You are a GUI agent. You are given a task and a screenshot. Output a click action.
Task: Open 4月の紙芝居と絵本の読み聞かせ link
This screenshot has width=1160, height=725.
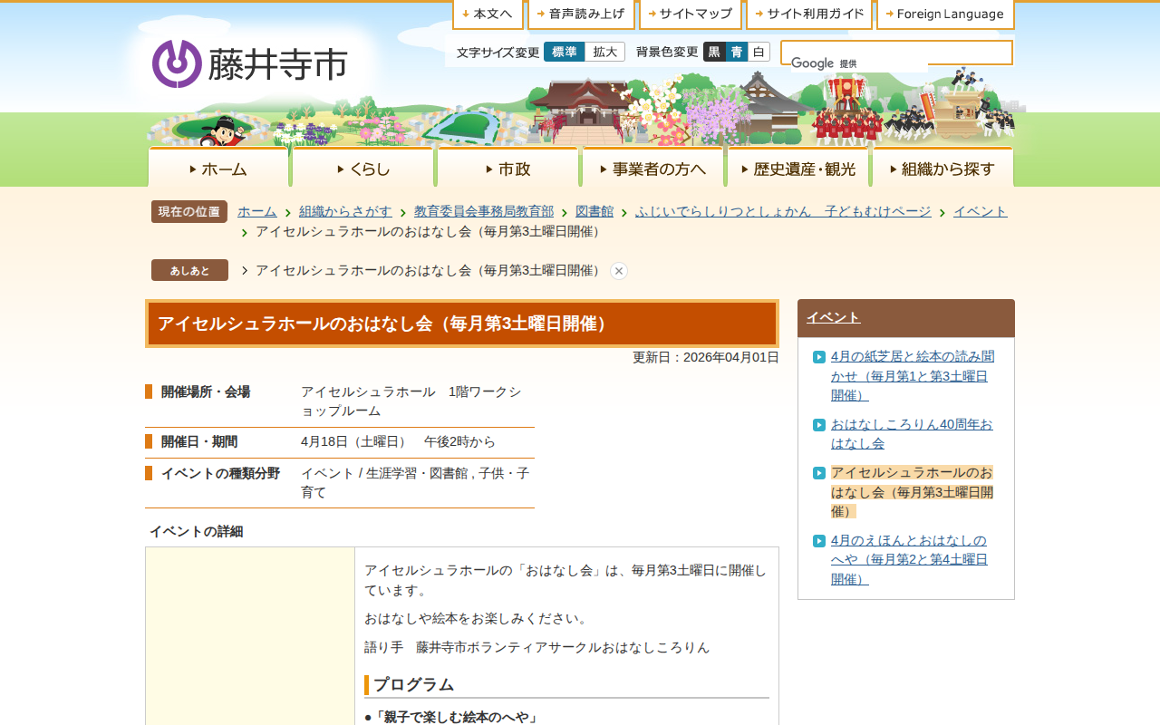913,375
